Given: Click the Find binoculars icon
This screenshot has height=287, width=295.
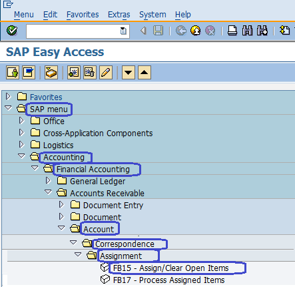Looking at the screenshot, I should [247, 31].
